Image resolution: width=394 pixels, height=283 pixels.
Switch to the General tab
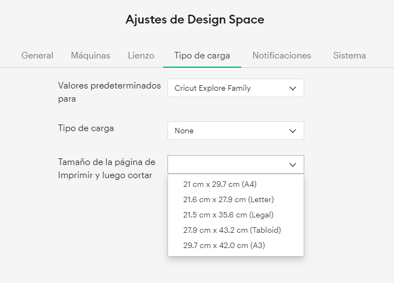pyautogui.click(x=37, y=55)
